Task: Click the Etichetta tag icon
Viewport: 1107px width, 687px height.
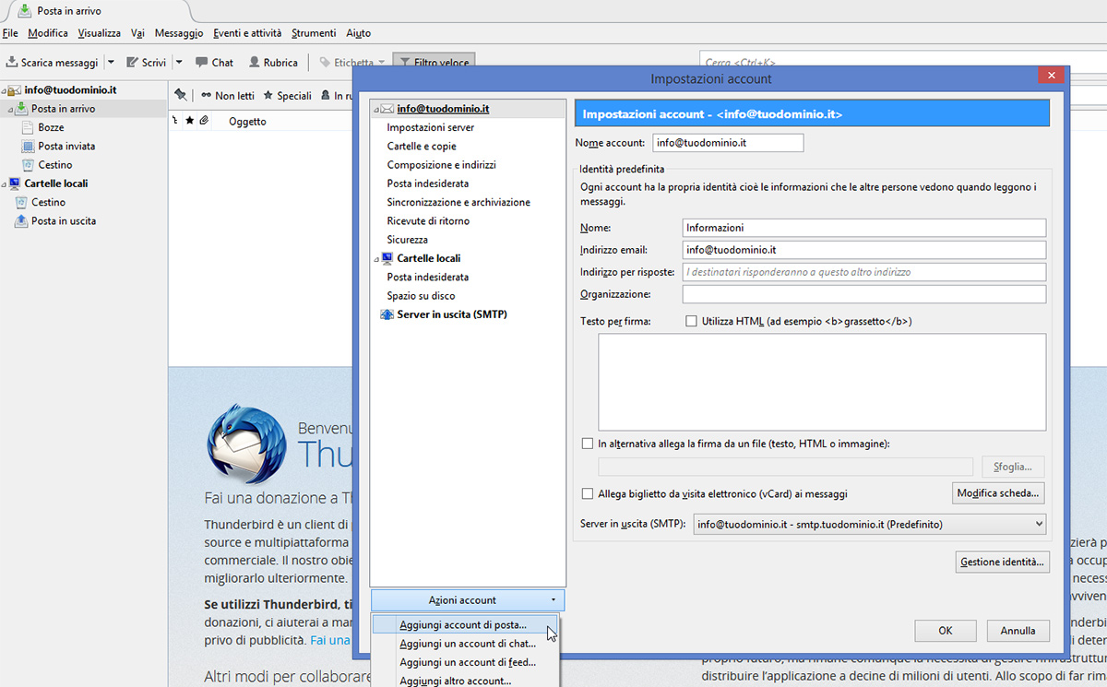Action: pyautogui.click(x=325, y=63)
